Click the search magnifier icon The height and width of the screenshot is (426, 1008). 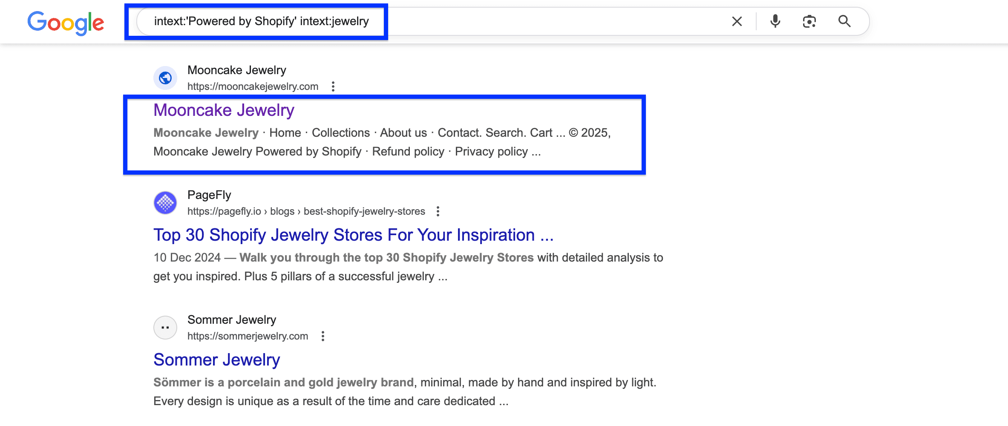(x=844, y=21)
